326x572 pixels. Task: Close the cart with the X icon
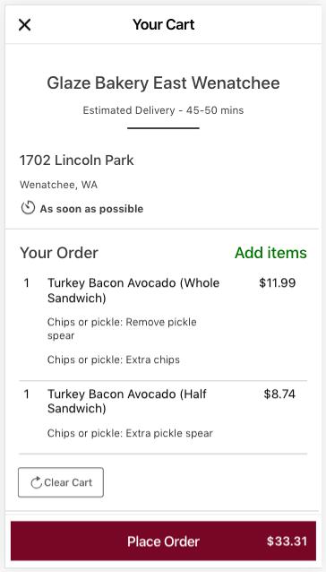click(24, 25)
